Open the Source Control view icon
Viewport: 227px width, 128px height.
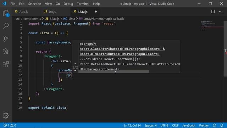(6, 39)
